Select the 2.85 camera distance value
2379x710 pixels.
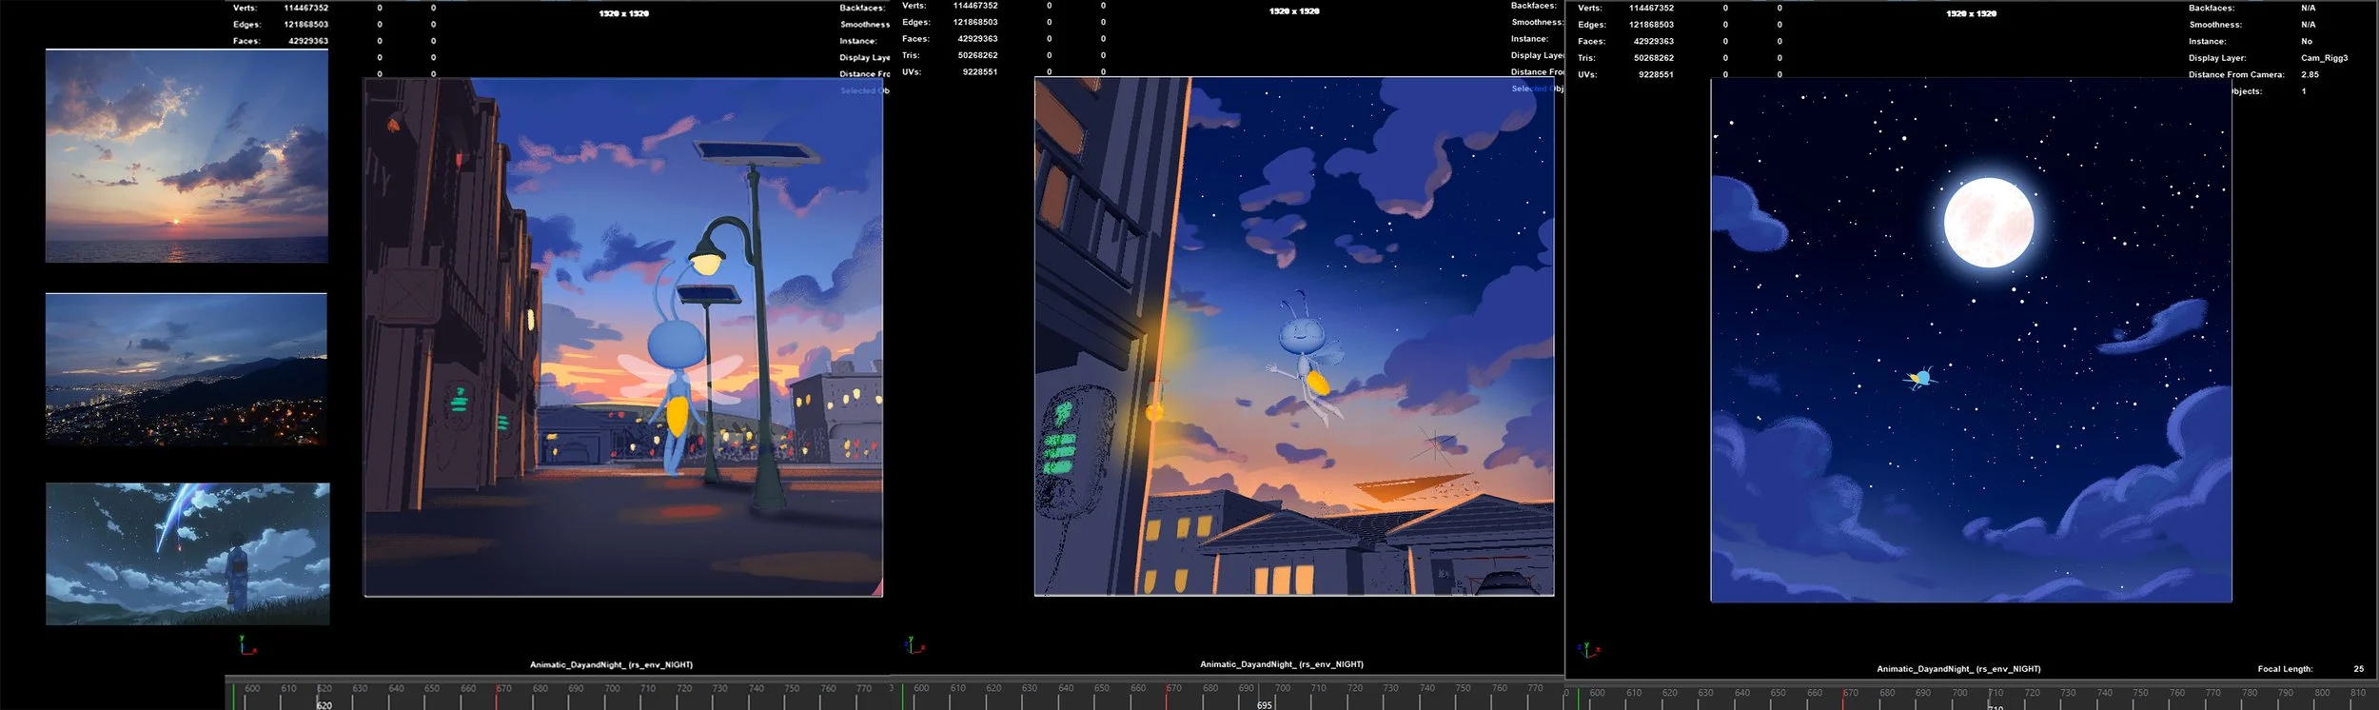point(2310,75)
